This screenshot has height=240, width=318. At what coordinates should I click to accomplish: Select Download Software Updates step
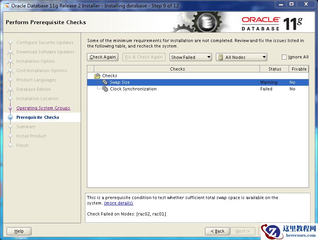[45, 52]
